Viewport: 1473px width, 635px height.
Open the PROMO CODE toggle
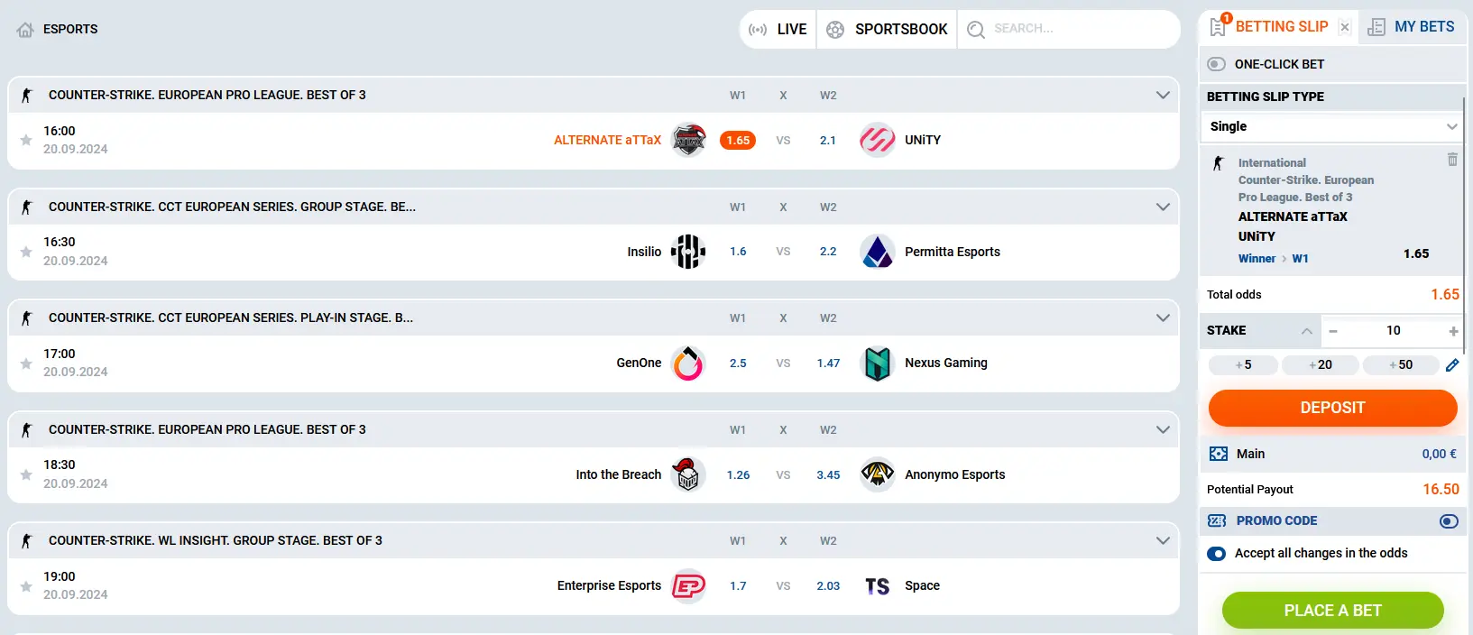1449,520
